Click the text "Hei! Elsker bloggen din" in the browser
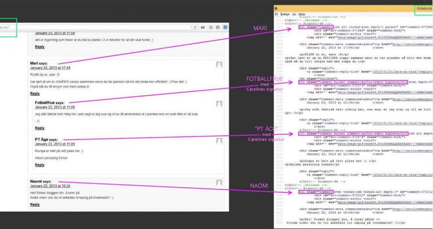The width and height of the screenshot is (433, 229). (55, 193)
